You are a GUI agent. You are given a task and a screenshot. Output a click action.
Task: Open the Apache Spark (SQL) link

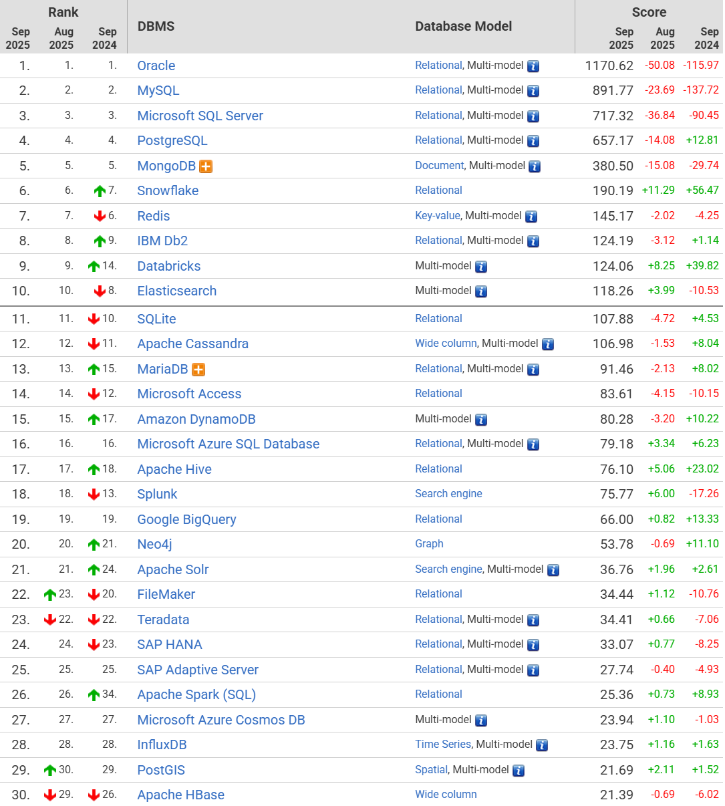196,694
